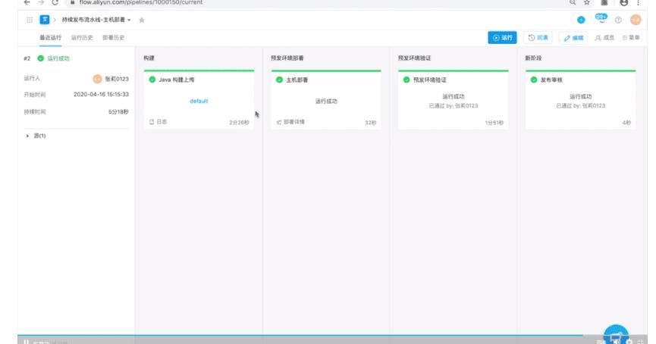Image resolution: width=656 pixels, height=344 pixels.
Task: Click the 回滚 rollback button
Action: click(x=538, y=38)
